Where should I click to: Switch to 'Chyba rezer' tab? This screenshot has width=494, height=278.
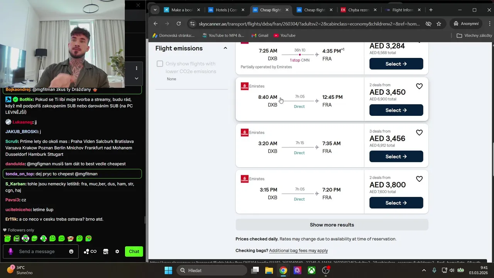point(359,10)
